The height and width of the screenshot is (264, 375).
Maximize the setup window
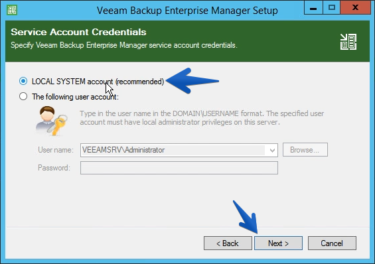[x=331, y=8]
